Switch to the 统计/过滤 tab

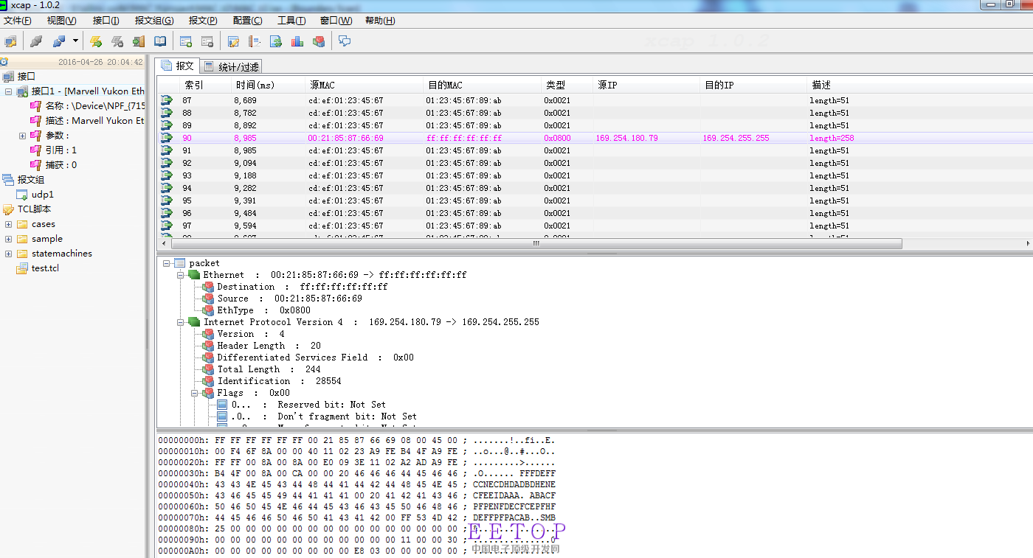[x=231, y=66]
